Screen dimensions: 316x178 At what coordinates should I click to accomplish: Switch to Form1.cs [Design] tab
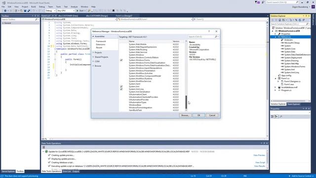coord(124,16)
